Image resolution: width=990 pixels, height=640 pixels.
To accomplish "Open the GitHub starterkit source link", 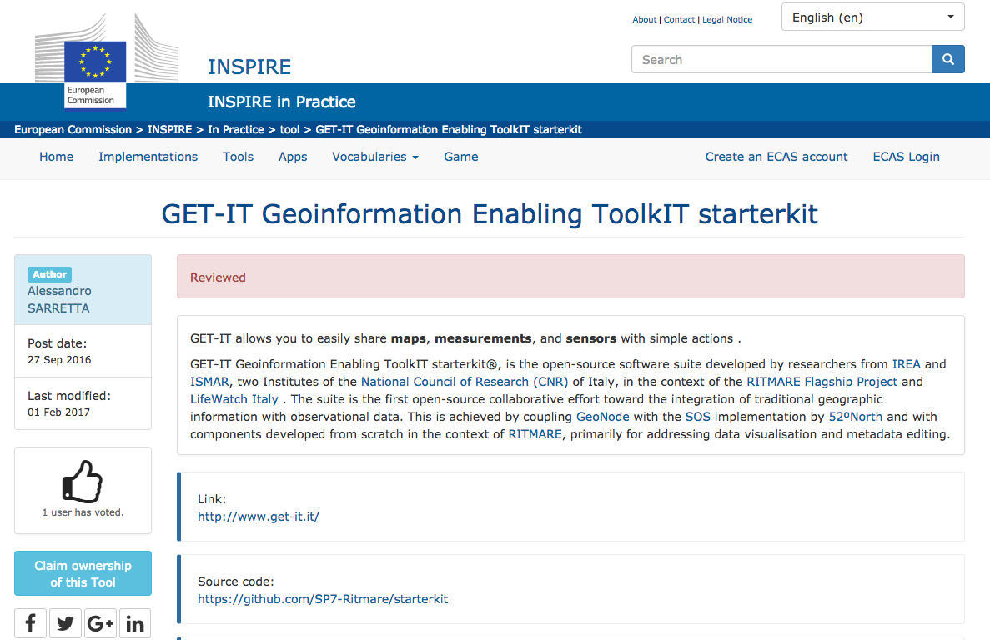I will tap(322, 599).
